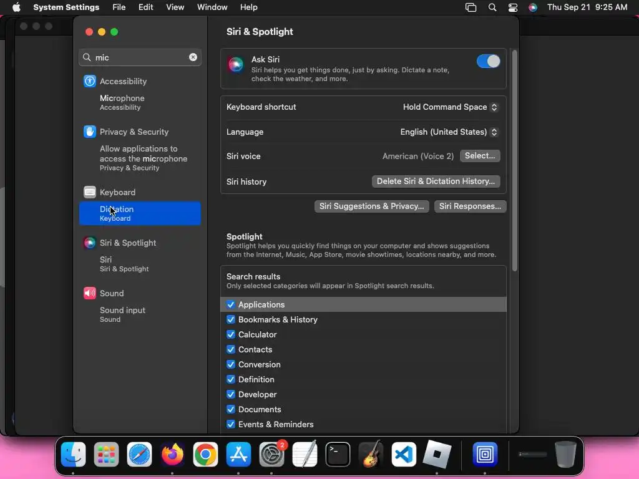Uncheck the Conversion checkbox
The width and height of the screenshot is (639, 479).
click(231, 364)
